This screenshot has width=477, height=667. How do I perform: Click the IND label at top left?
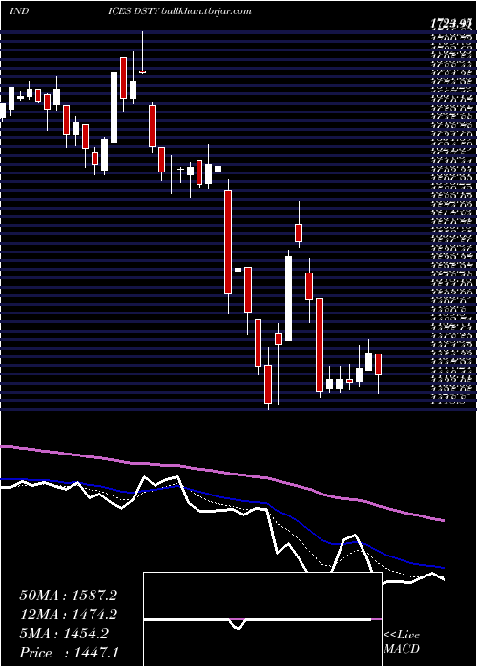[x=19, y=11]
